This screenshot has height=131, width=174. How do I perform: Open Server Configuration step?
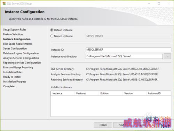[x=15, y=49]
